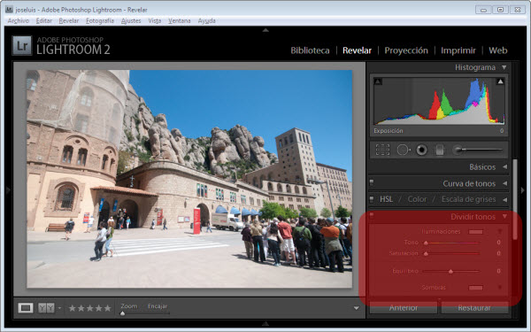Select the Graduated Filter tool
531x332 pixels.
coord(440,150)
